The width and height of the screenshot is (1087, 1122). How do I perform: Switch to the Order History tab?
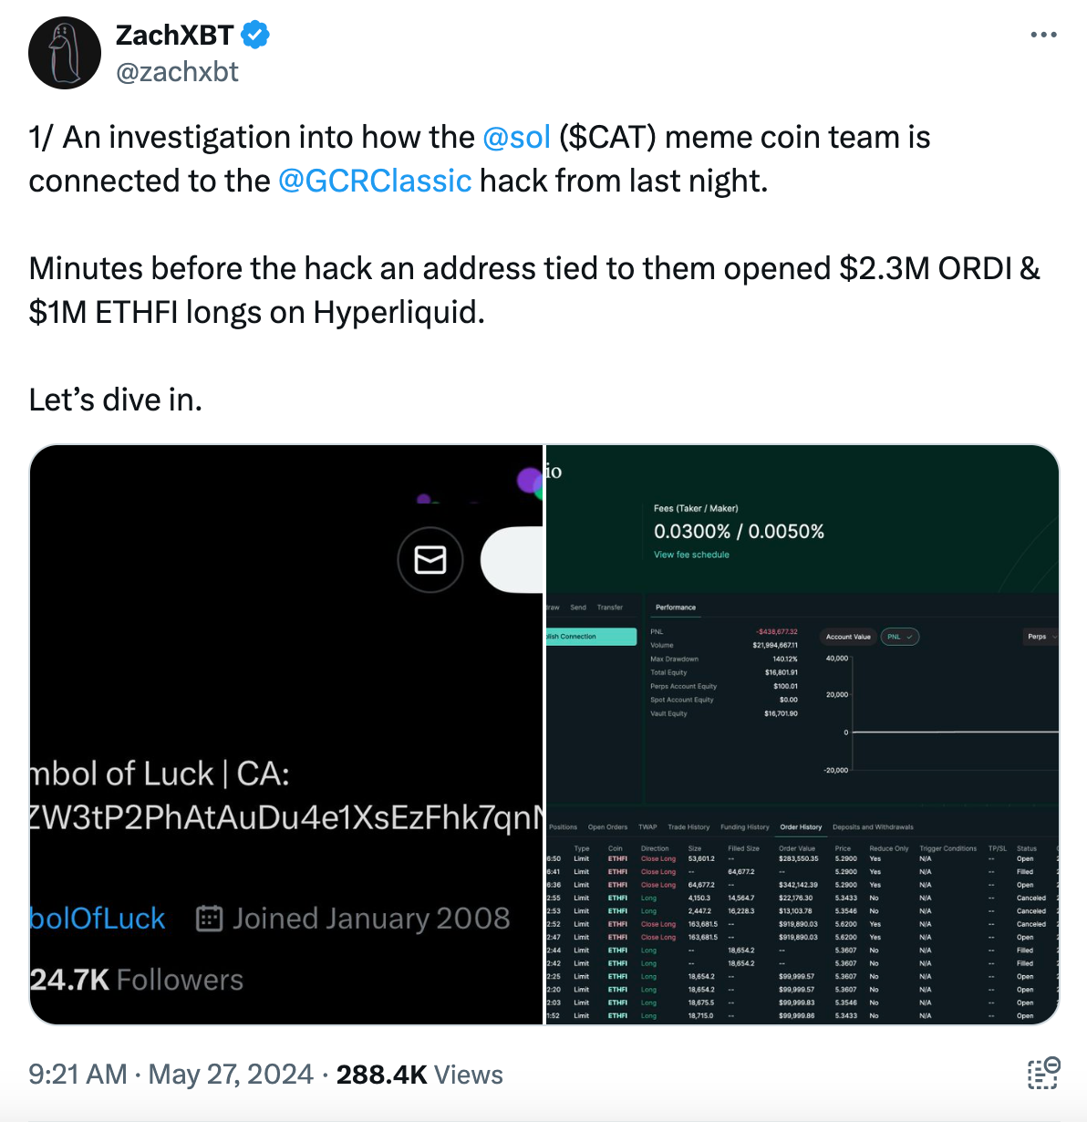point(801,827)
